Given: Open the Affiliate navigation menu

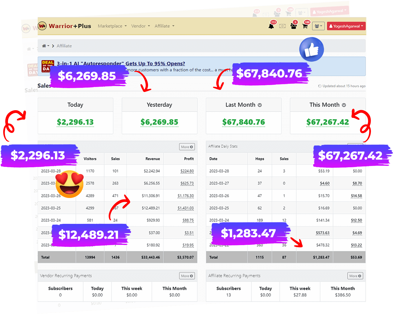Looking at the screenshot, I should [x=164, y=26].
